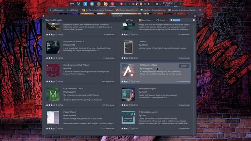Click the Big Clock for plasma 6 title
Screen dimensions: 251x141
click(74, 42)
